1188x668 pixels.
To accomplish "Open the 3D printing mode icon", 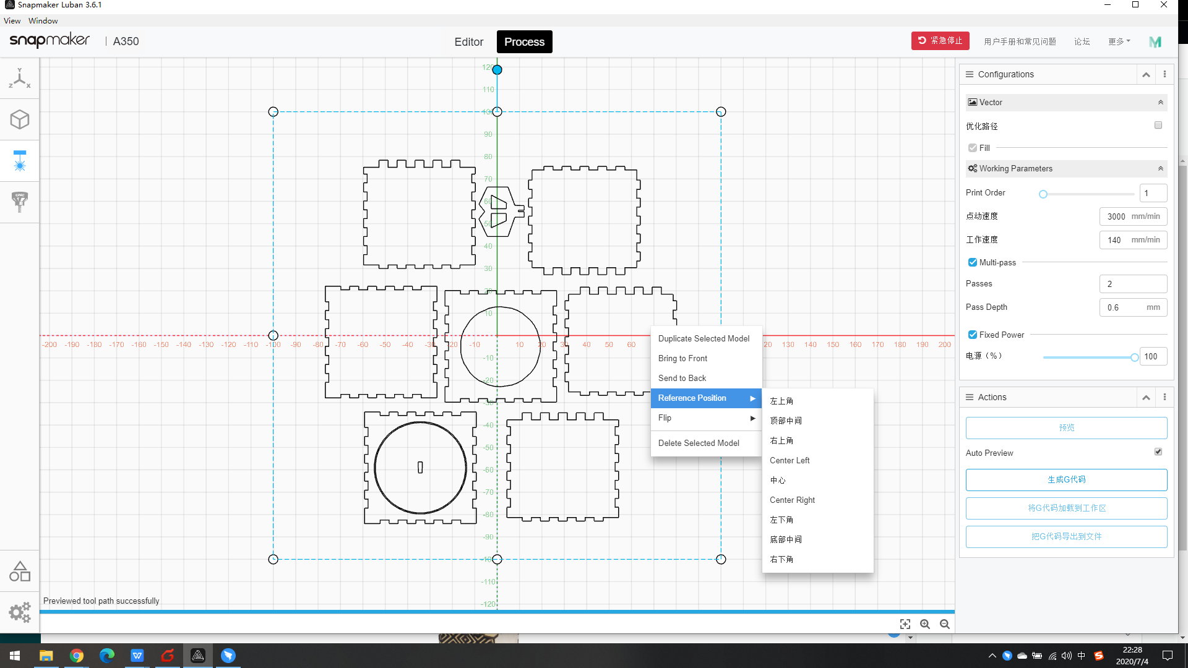I will tap(20, 119).
